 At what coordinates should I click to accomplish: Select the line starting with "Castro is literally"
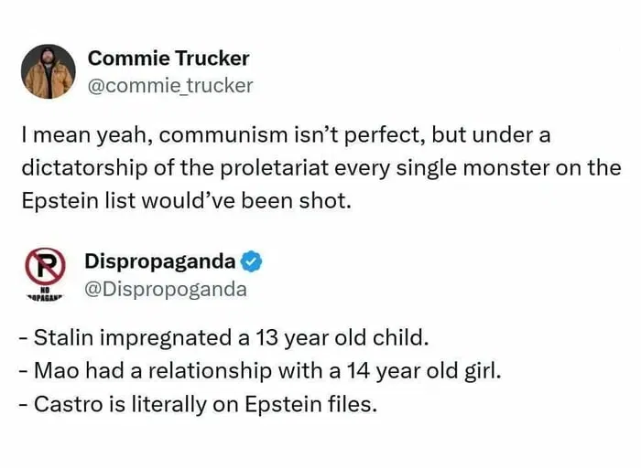[x=197, y=404]
